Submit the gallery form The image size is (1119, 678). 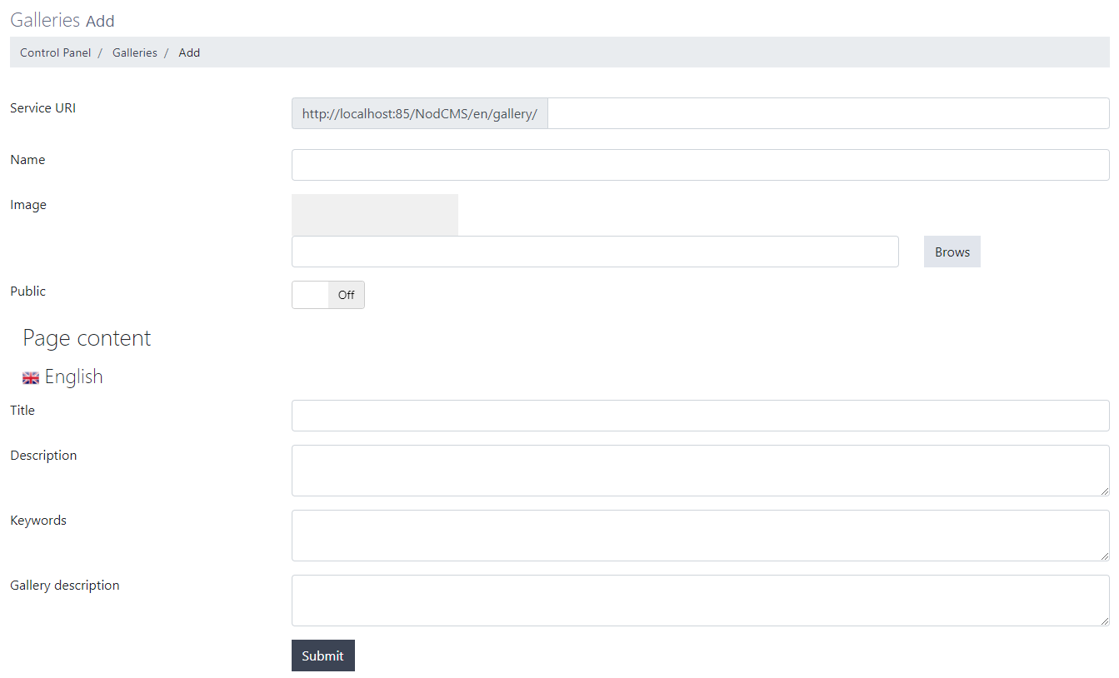click(322, 656)
